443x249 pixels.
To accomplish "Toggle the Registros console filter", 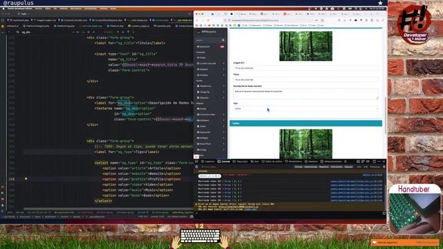I will [x=324, y=167].
